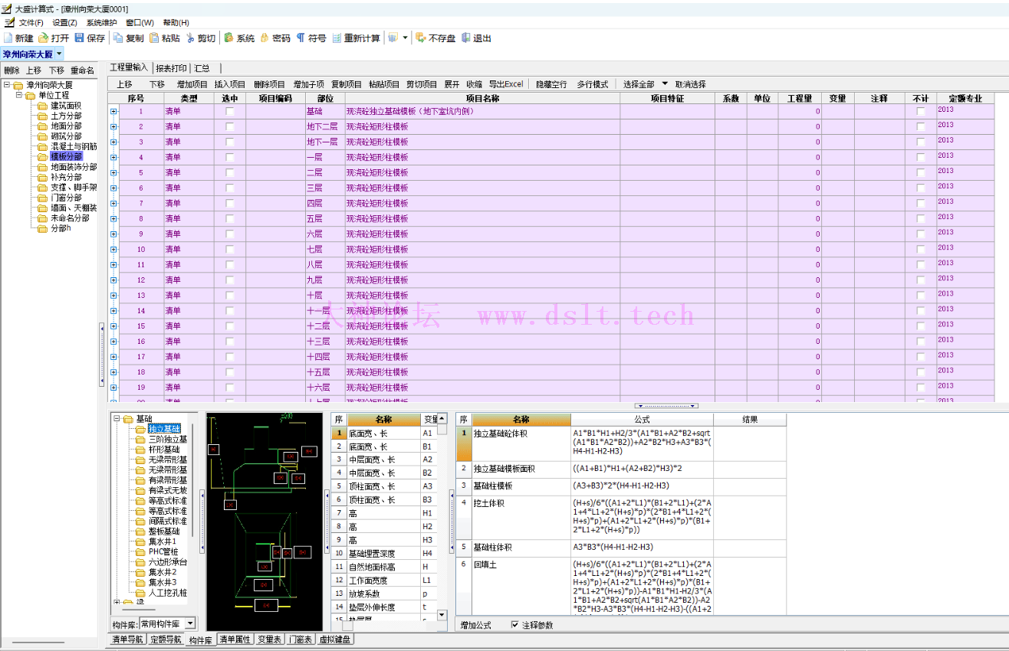This screenshot has height=651, width=1009.
Task: Open the 帮助(H) menu
Action: click(x=176, y=23)
